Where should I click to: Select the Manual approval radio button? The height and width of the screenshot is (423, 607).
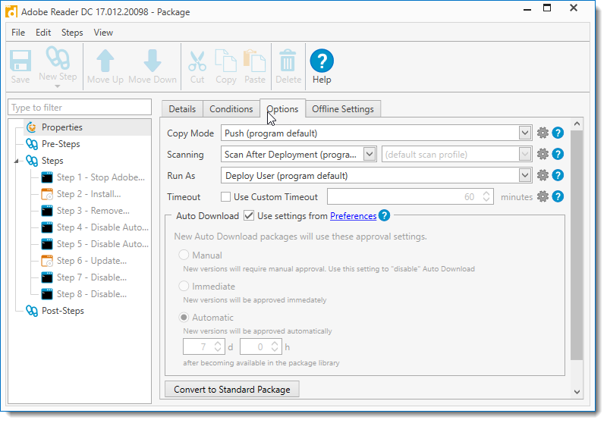pos(184,255)
